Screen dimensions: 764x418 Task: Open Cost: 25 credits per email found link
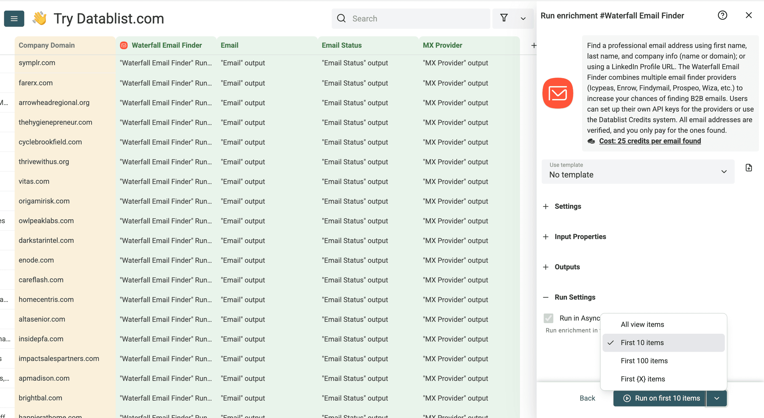point(650,141)
